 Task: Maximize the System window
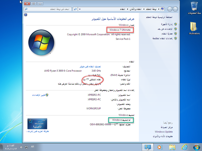tap(34, 4)
